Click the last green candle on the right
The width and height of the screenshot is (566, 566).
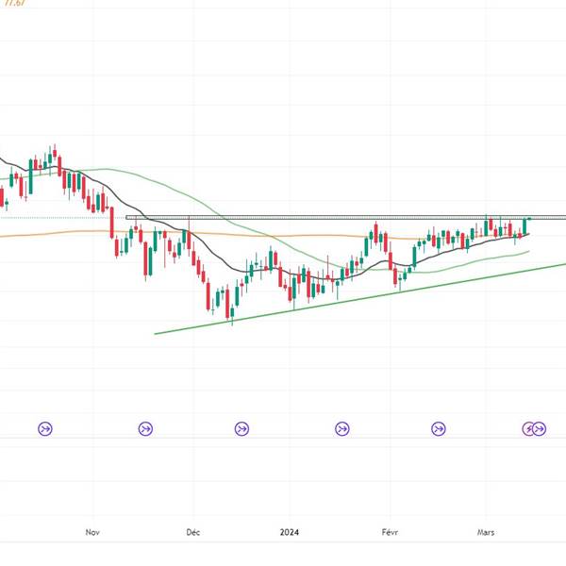click(x=525, y=225)
